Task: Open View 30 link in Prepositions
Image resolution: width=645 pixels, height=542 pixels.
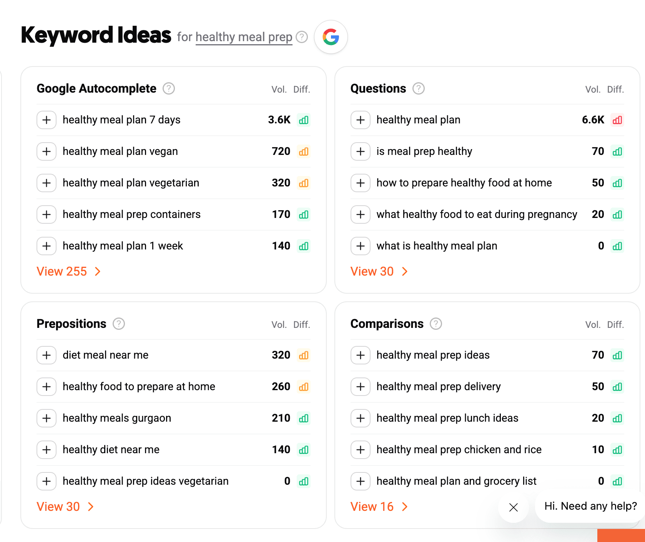Action: pos(65,507)
